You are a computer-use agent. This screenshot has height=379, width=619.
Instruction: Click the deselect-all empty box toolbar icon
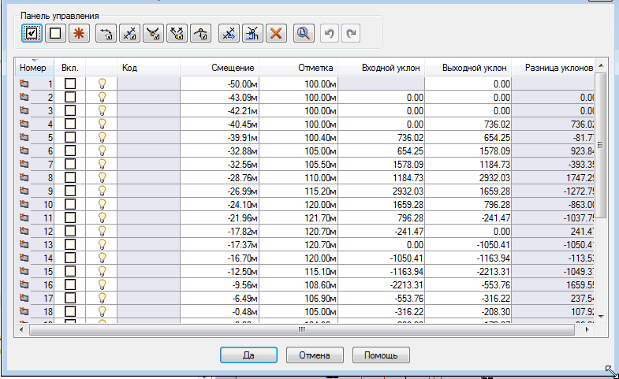pos(55,33)
